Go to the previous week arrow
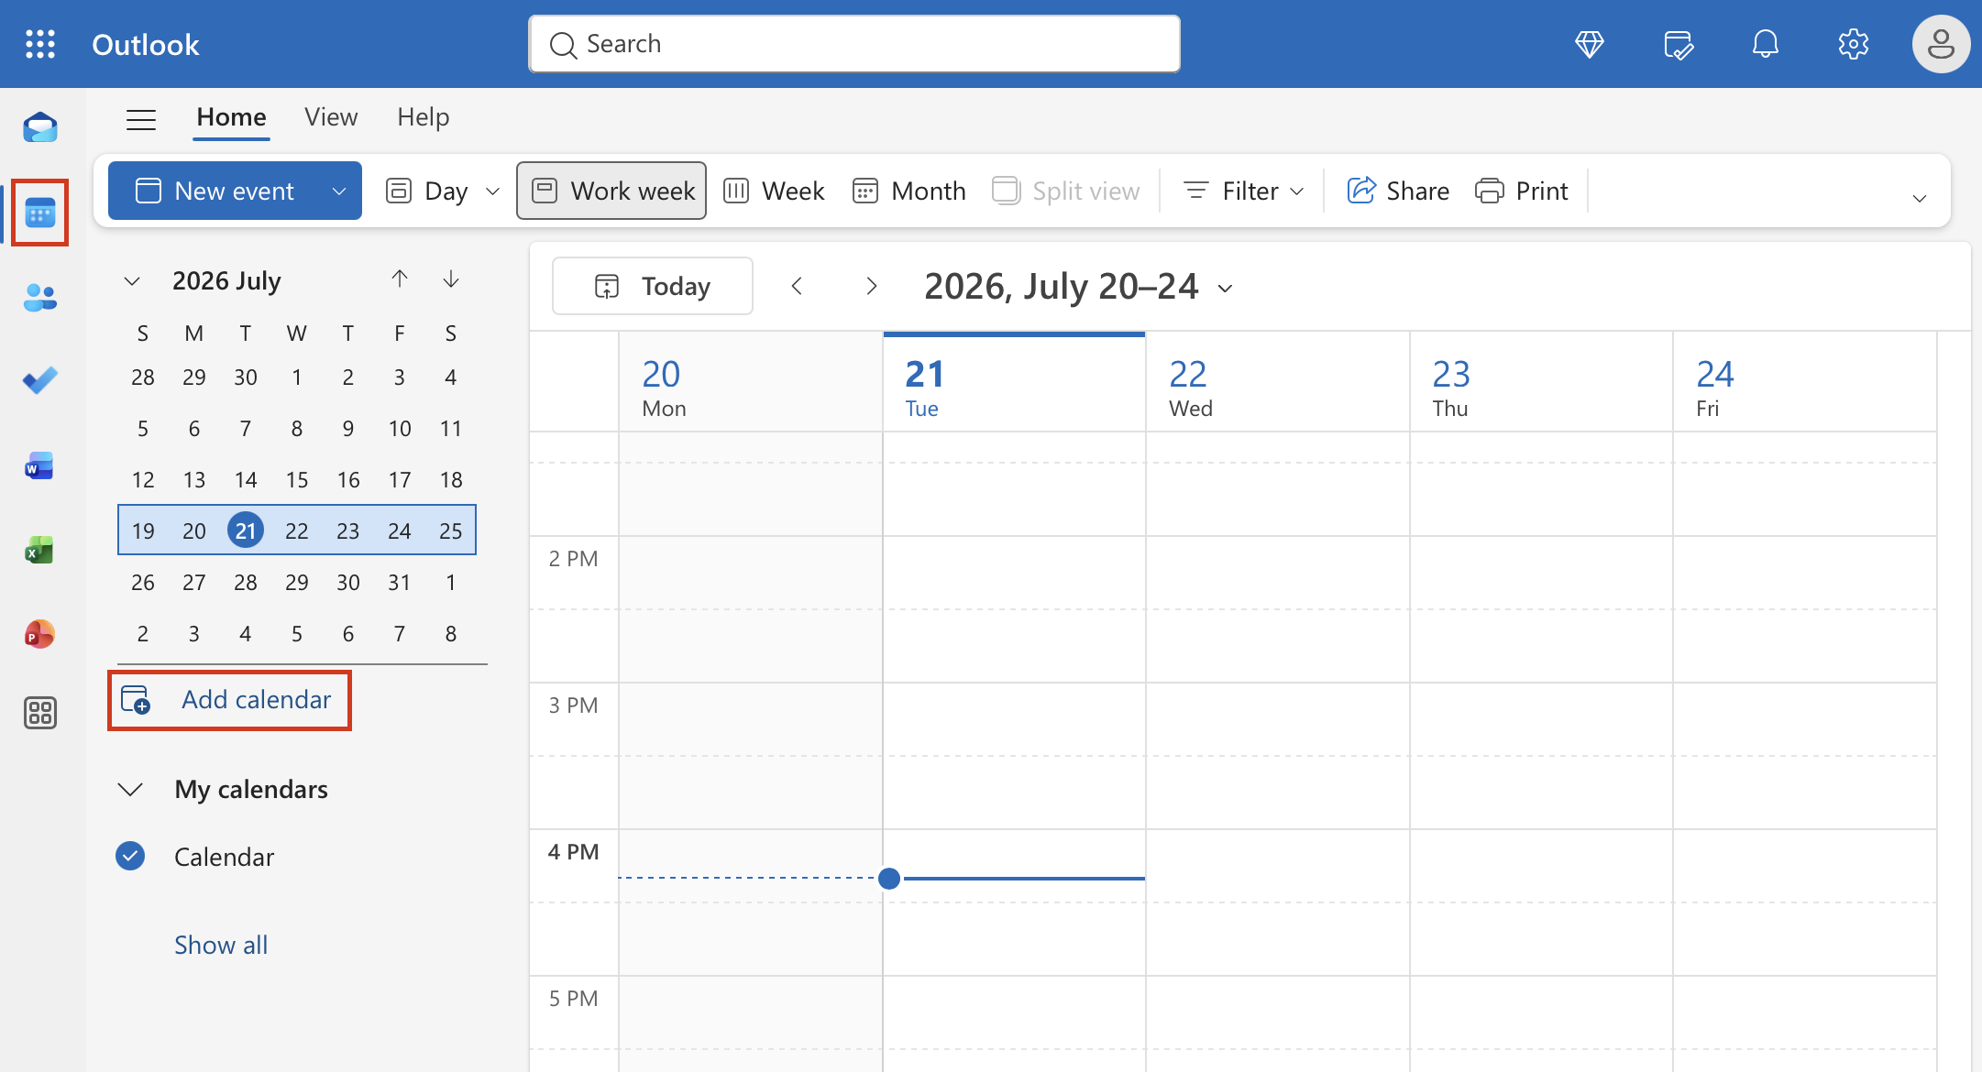The width and height of the screenshot is (1982, 1072). (x=797, y=286)
